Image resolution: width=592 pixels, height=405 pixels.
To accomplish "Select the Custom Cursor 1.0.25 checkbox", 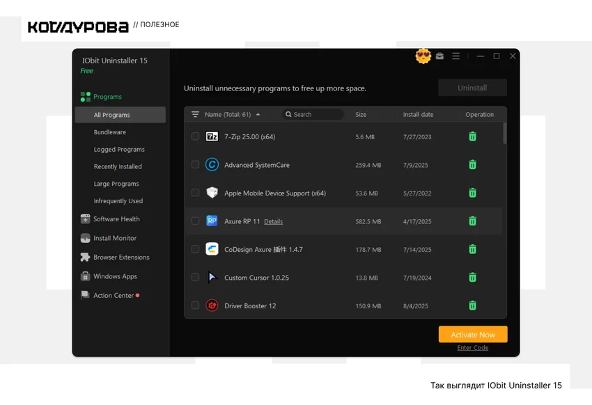I will point(195,277).
